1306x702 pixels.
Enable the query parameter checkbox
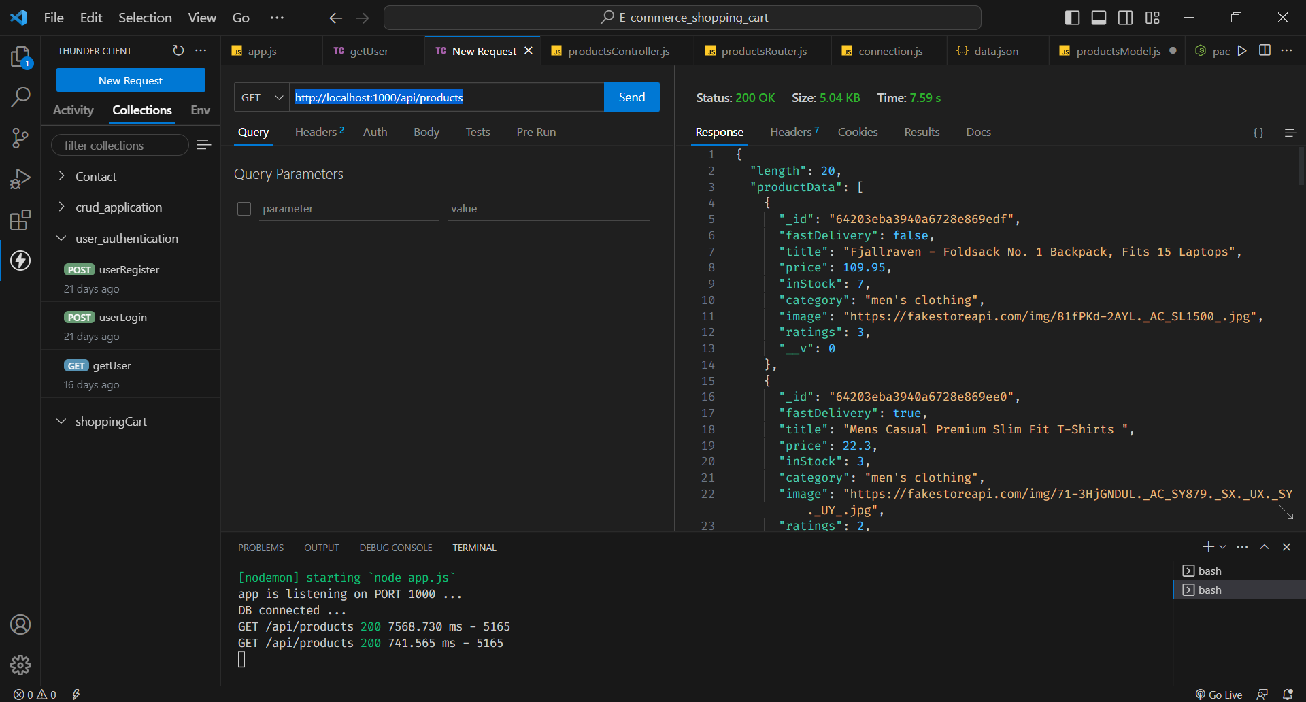pyautogui.click(x=244, y=209)
